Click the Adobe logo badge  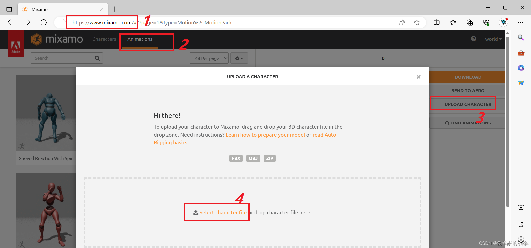pyautogui.click(x=16, y=43)
